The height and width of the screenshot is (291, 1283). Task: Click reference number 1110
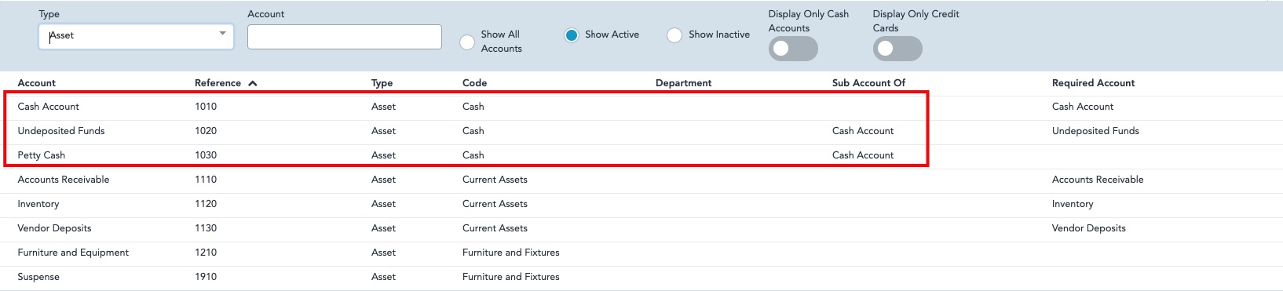(206, 180)
